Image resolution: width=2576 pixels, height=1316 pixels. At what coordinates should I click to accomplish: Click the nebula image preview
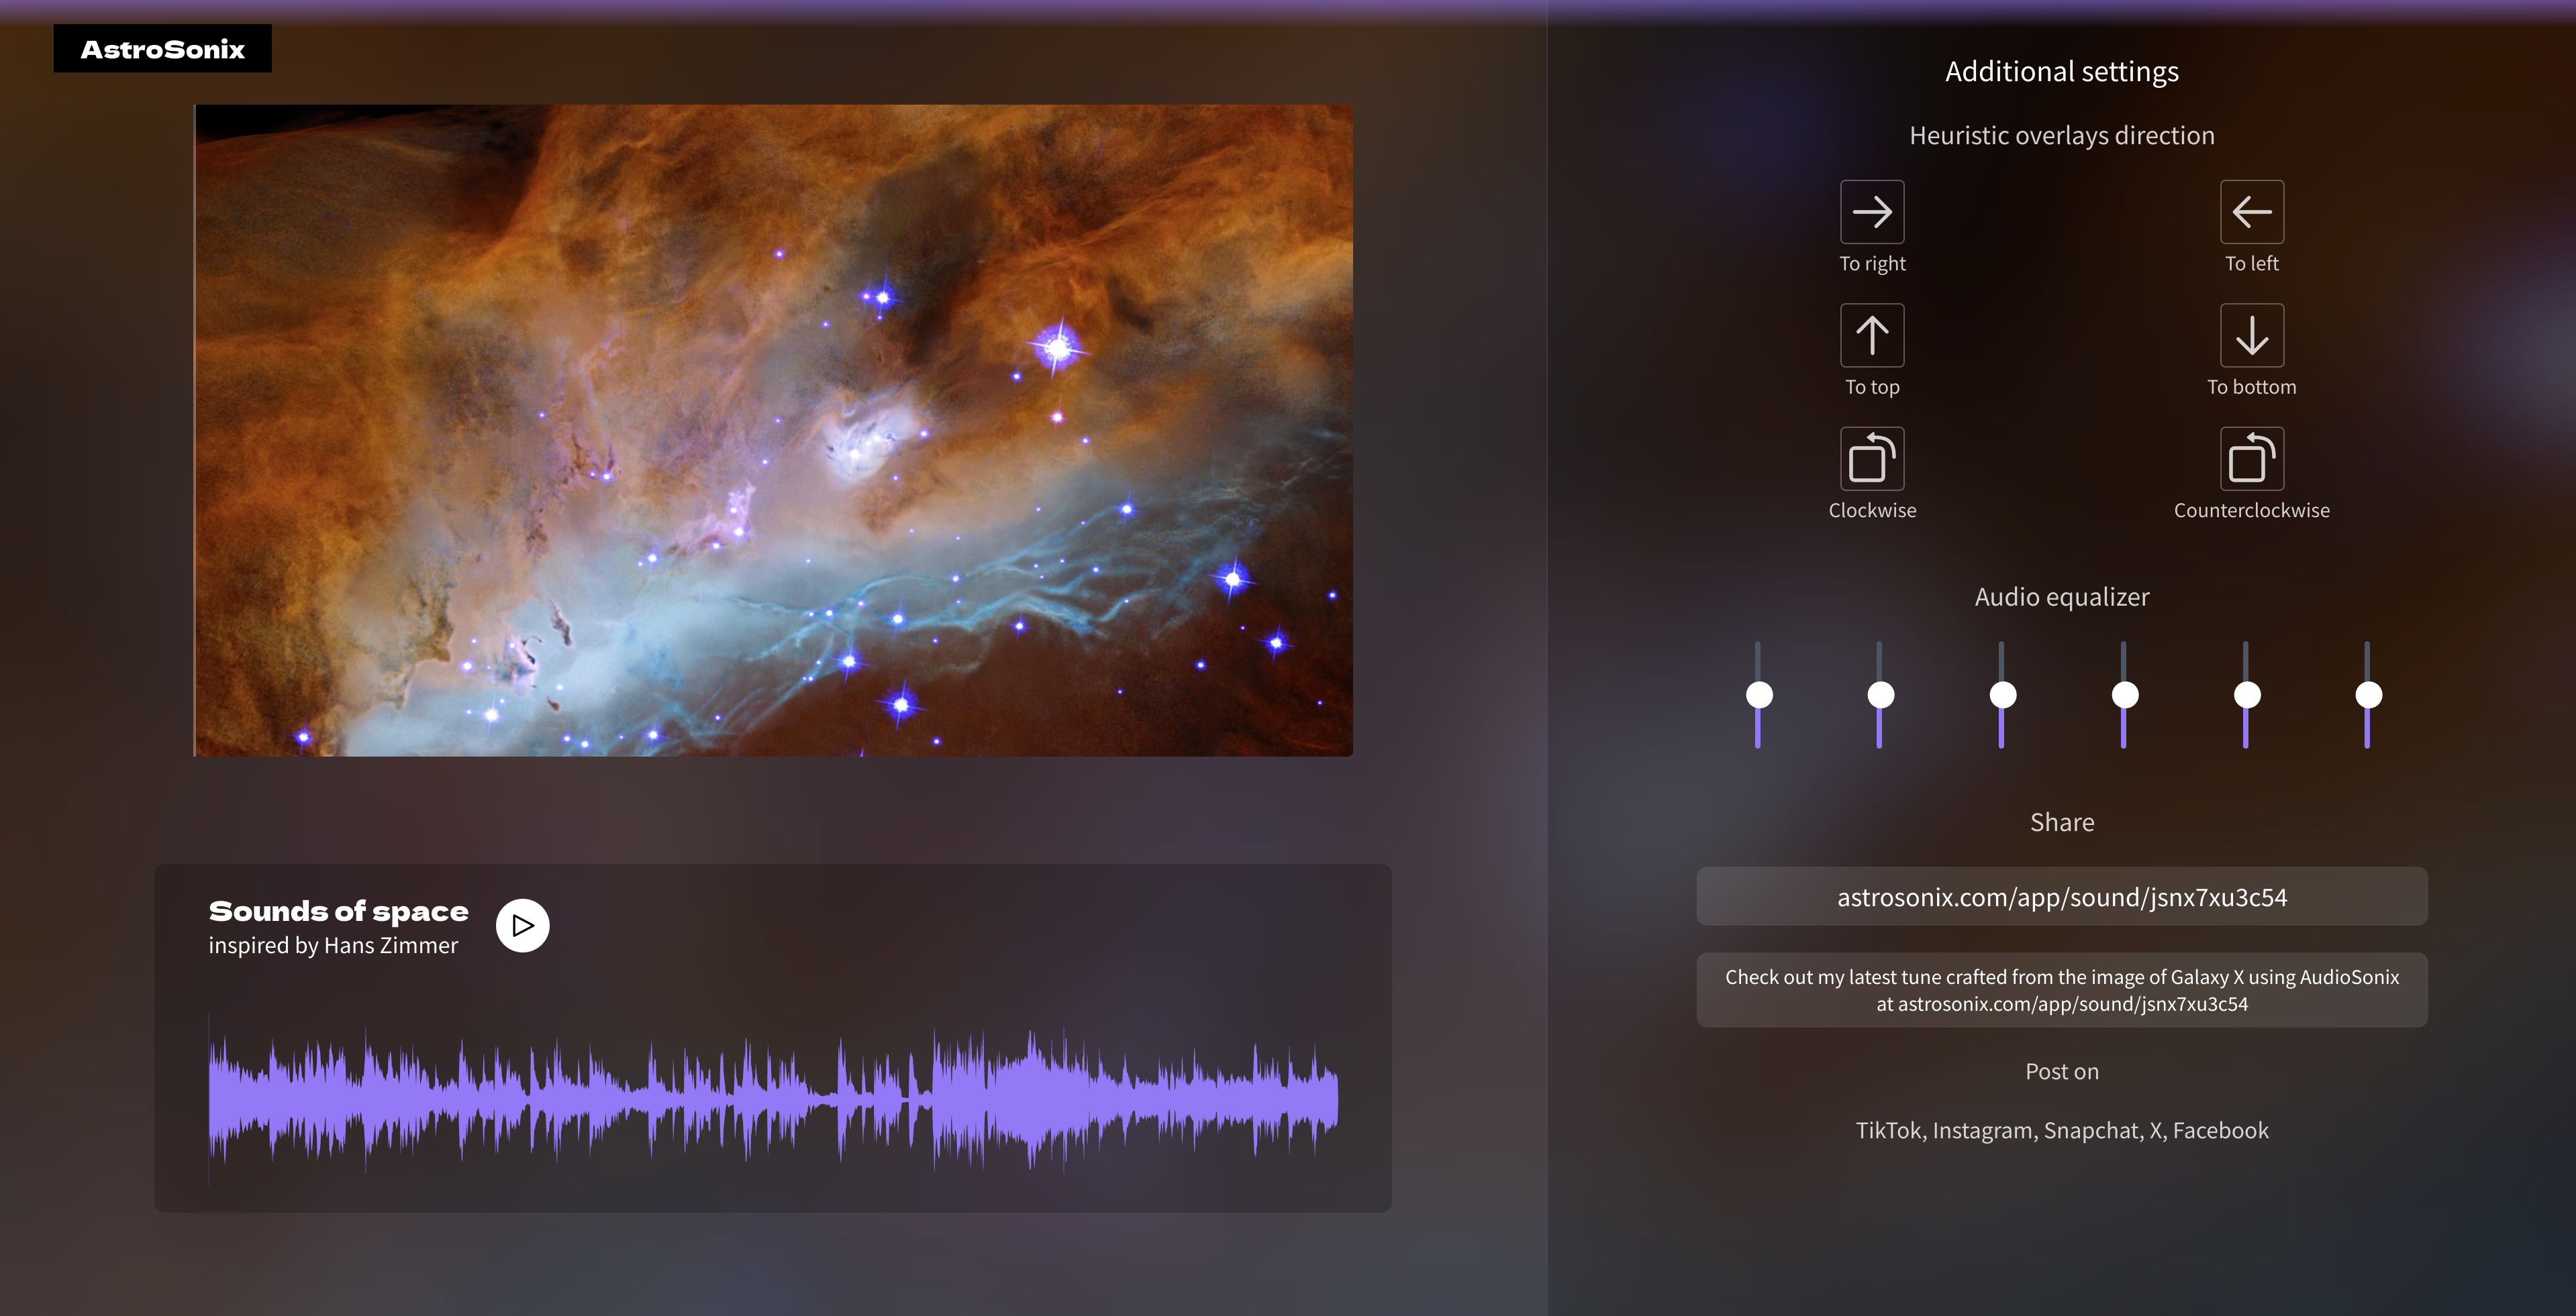773,431
